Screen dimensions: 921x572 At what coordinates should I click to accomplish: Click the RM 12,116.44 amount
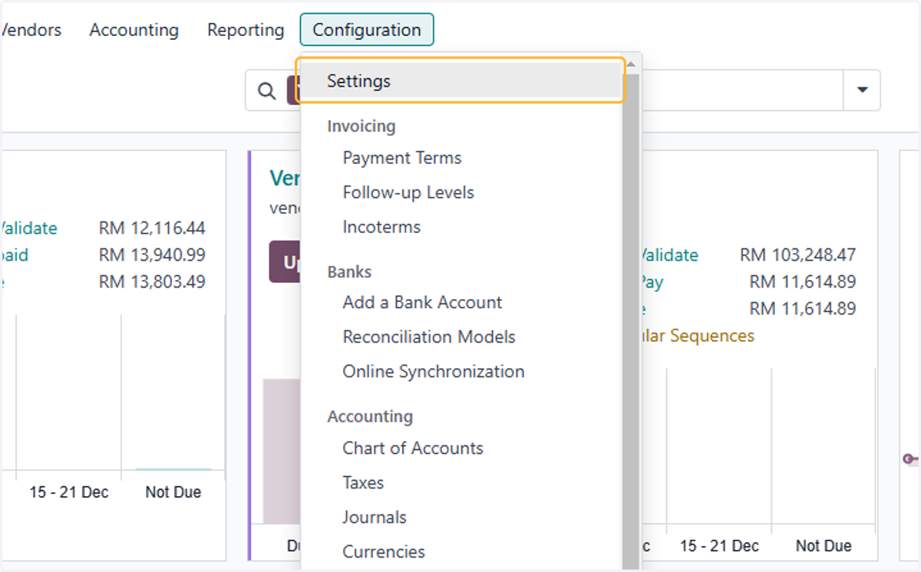coord(152,228)
